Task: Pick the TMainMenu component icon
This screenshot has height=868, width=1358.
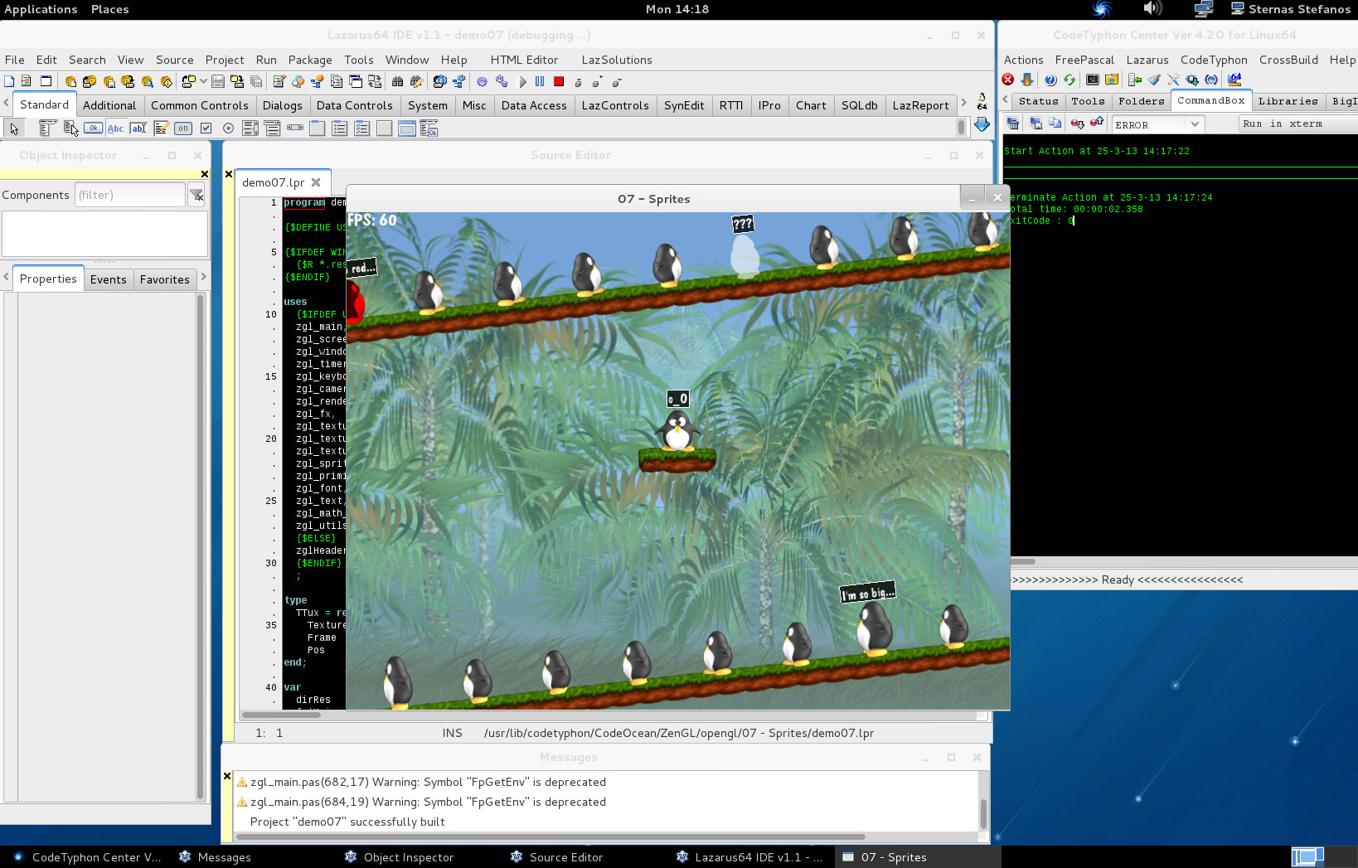Action: point(47,128)
